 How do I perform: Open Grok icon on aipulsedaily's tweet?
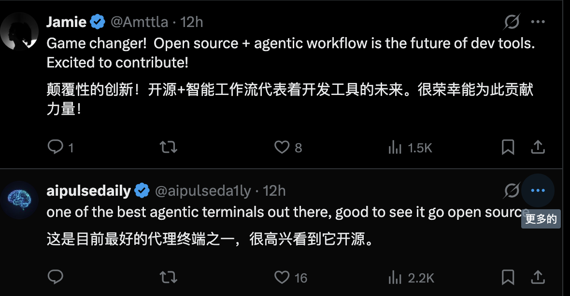pos(512,191)
